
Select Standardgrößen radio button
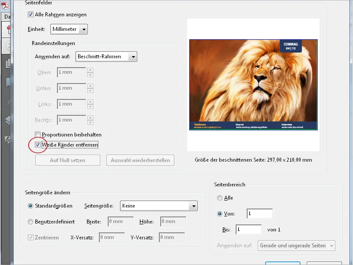(30, 206)
